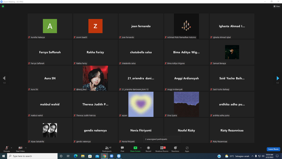The image size is (282, 159).
Task: Select Aurellia Natasya's video tile avatar
Action: [x=50, y=26]
